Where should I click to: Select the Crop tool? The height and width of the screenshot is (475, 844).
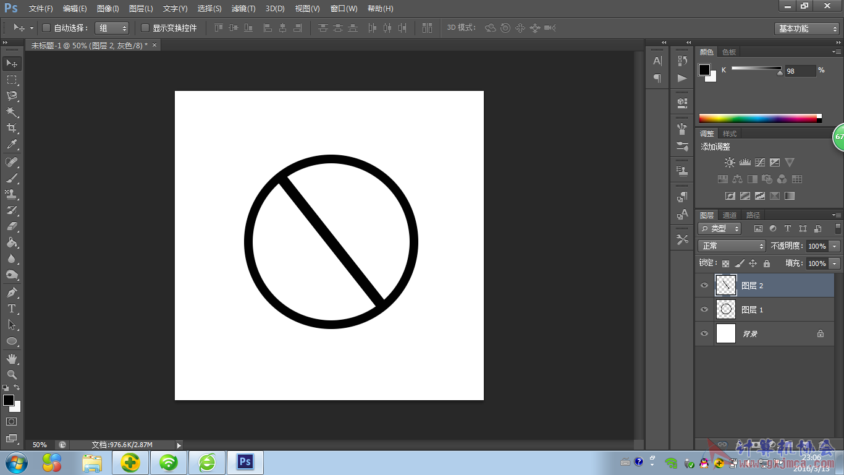coord(12,128)
